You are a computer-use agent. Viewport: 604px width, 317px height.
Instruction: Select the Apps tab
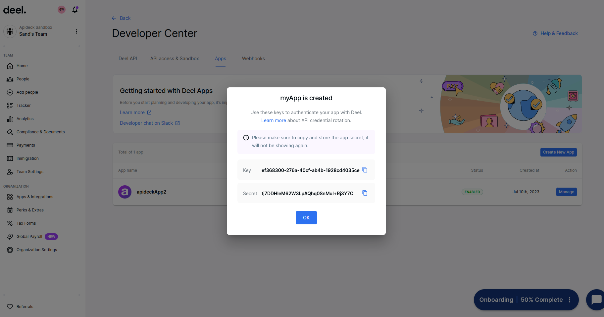(x=221, y=59)
